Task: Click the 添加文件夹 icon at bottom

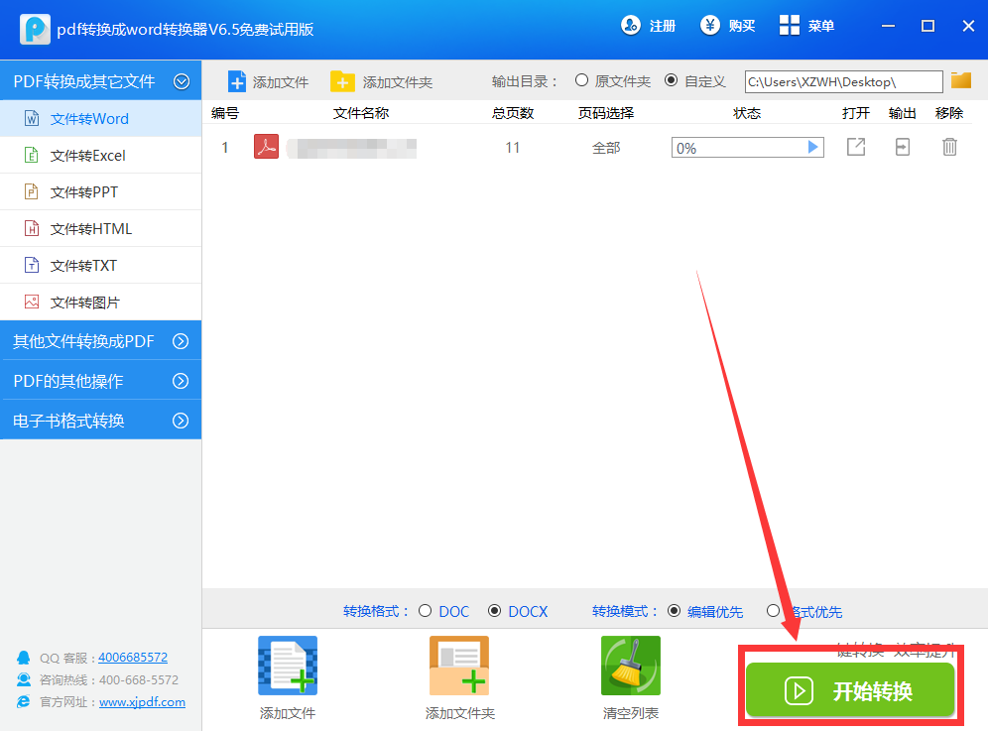Action: coord(458,665)
